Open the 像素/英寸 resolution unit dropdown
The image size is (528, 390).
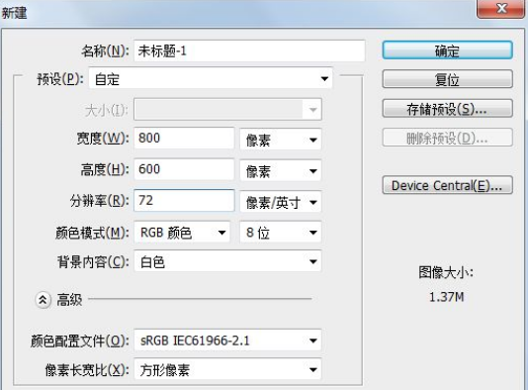(x=281, y=202)
